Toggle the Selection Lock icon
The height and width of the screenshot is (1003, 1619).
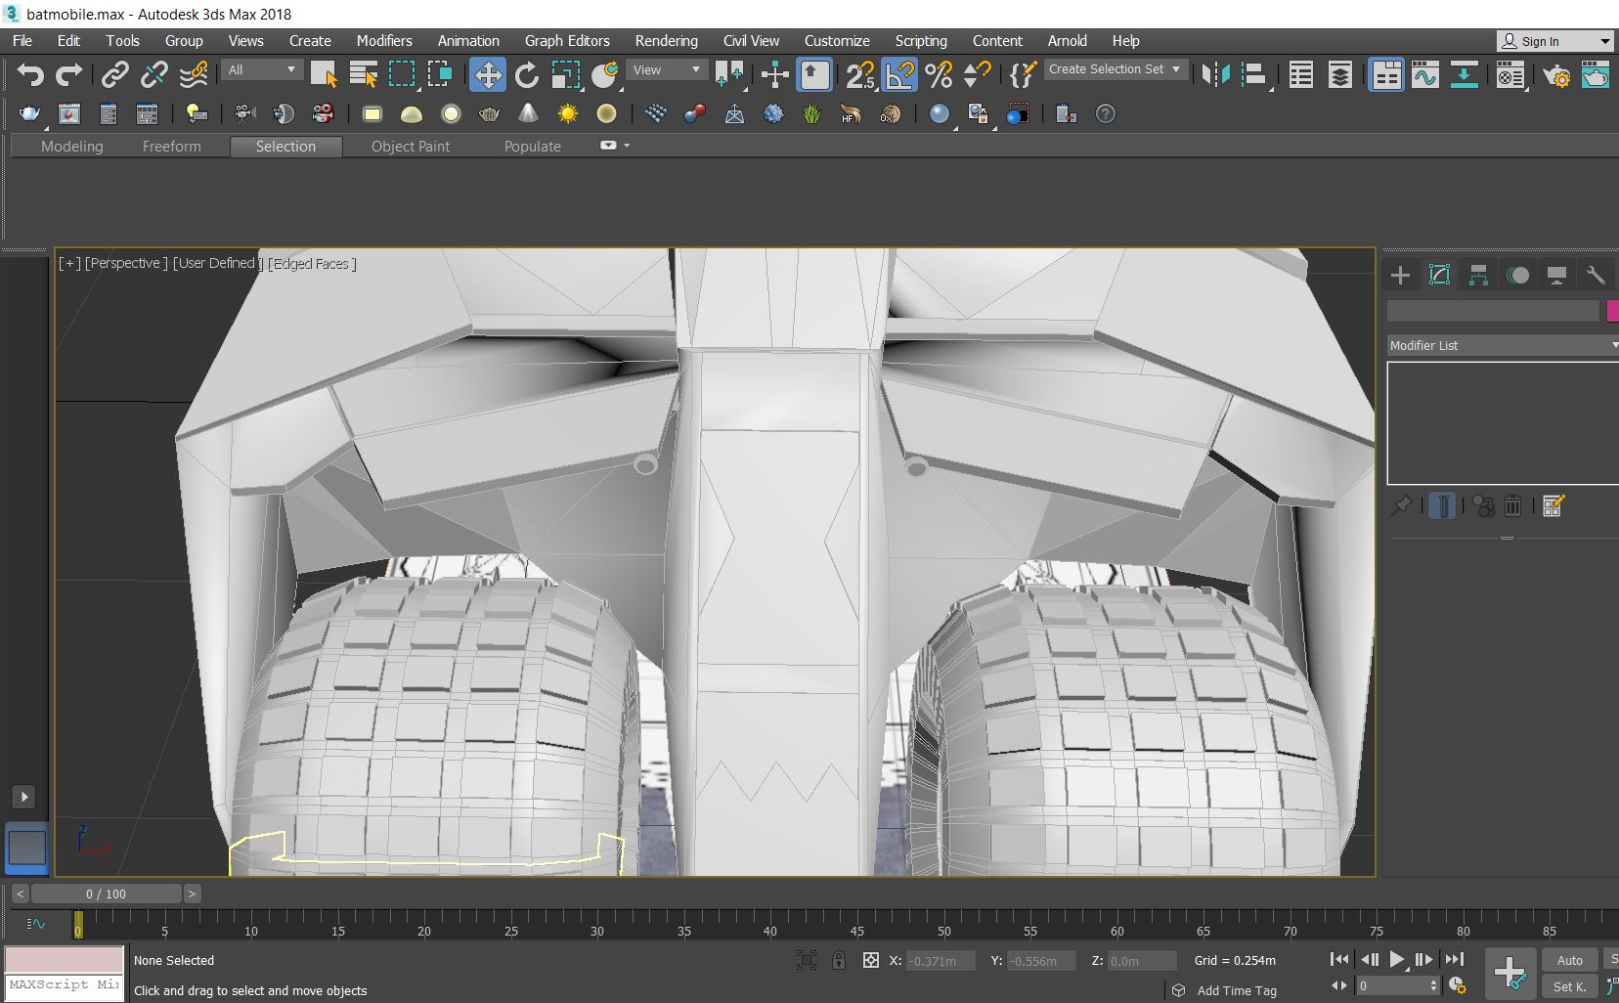(839, 960)
